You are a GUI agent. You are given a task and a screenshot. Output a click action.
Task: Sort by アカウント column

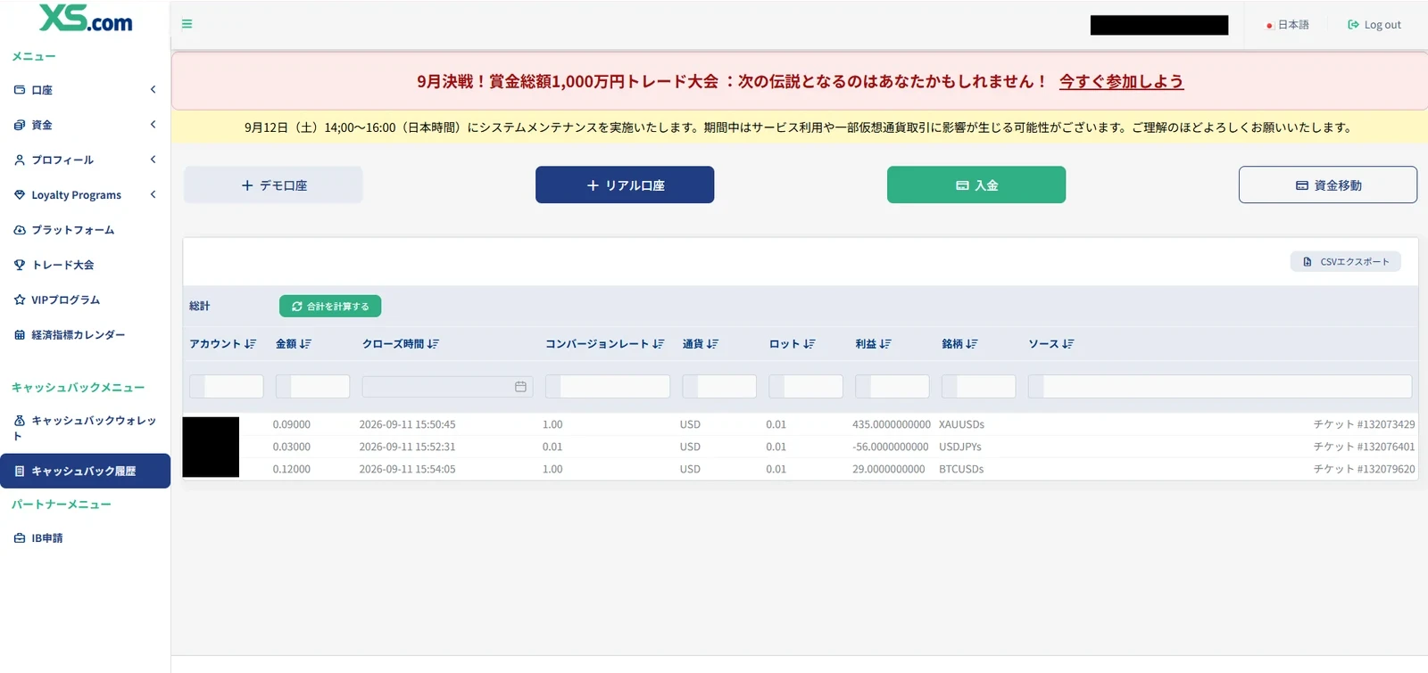(x=223, y=344)
